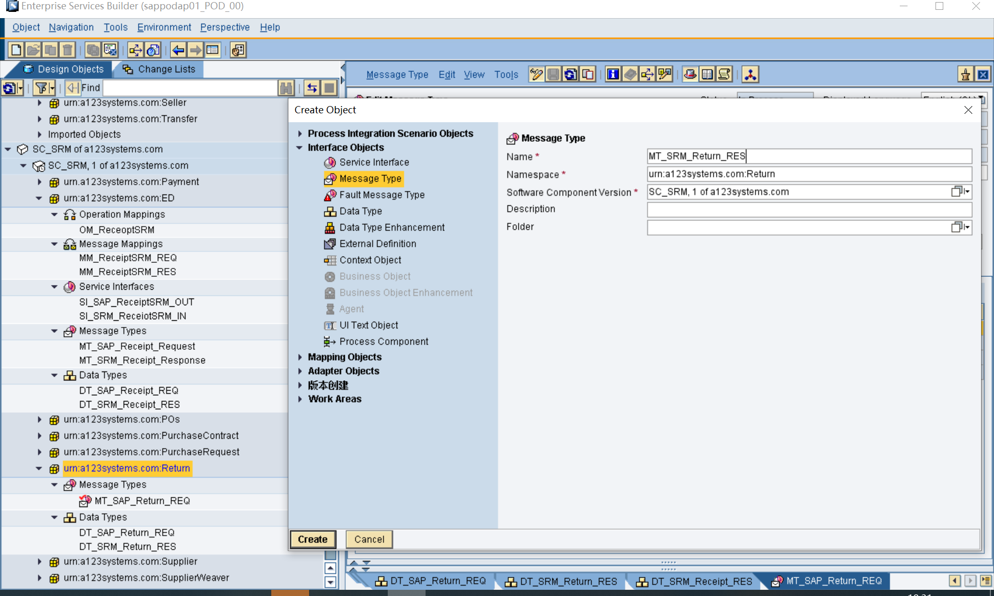Collapse the Interface Objects group

[x=300, y=147]
